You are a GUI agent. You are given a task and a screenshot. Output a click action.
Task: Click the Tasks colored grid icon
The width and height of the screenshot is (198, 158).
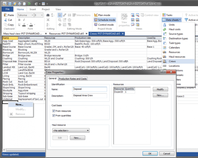164,15
